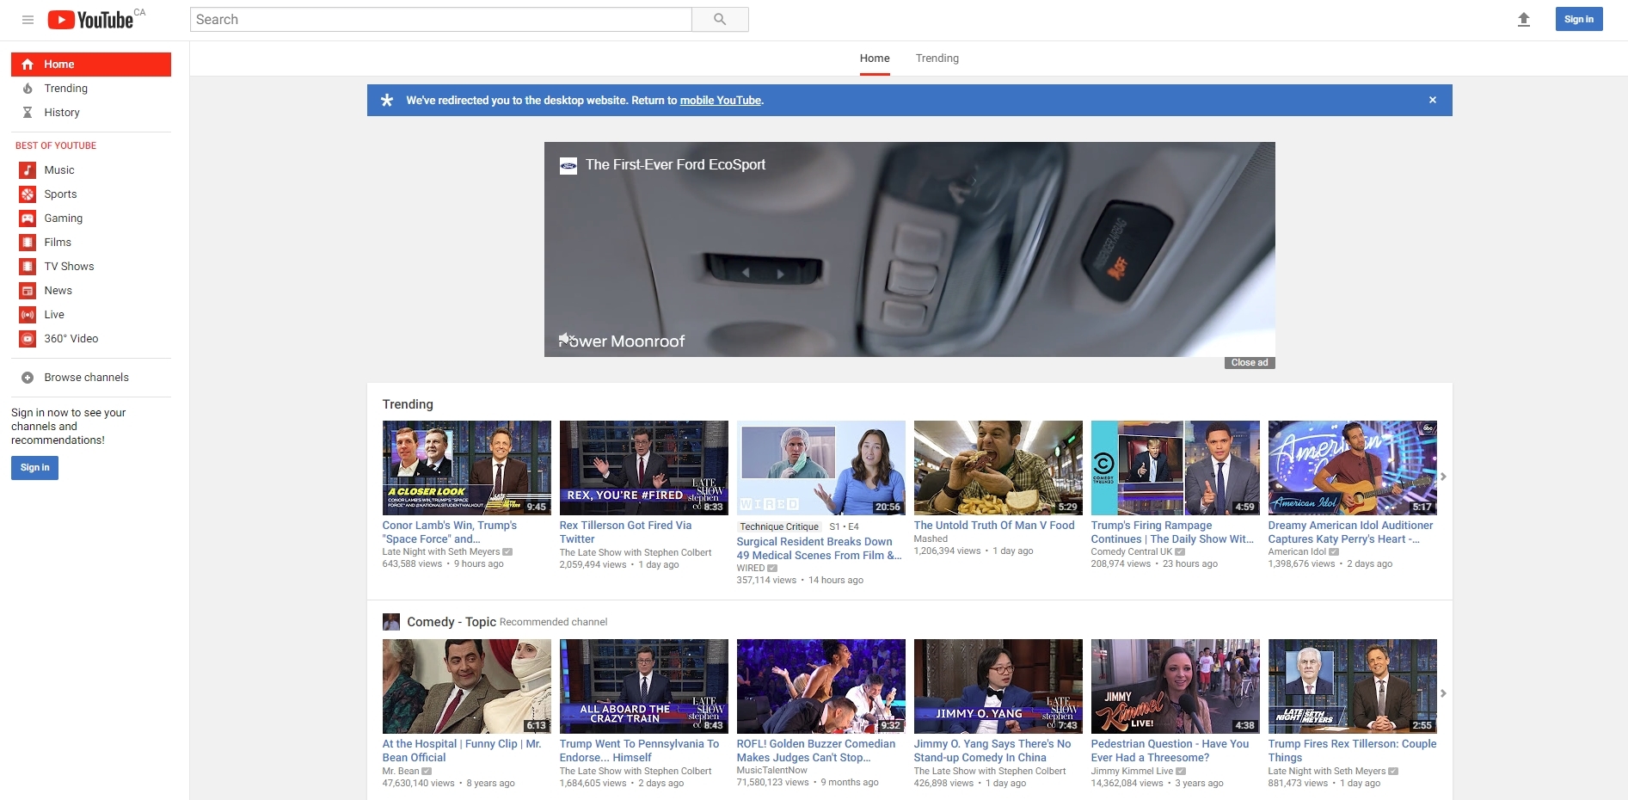Click into the Search field
Image resolution: width=1628 pixels, height=800 pixels.
coord(441,19)
